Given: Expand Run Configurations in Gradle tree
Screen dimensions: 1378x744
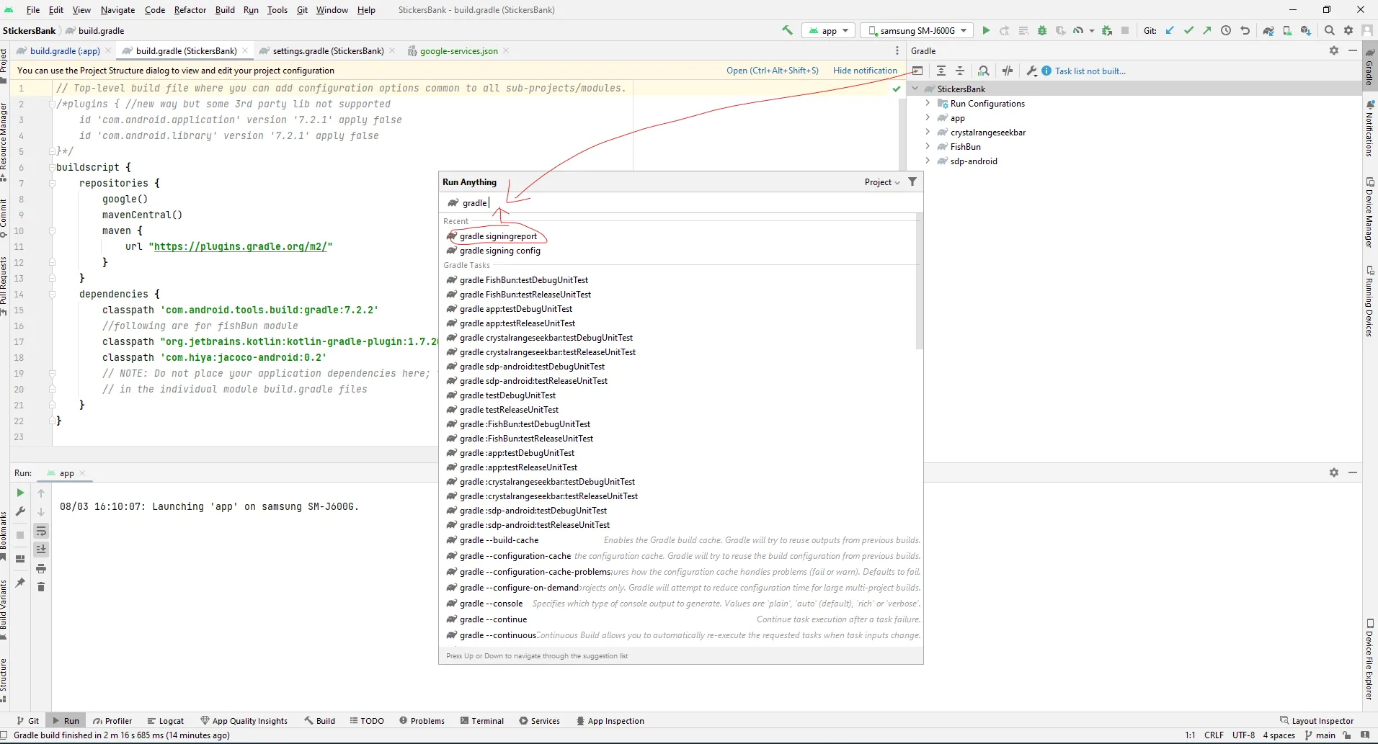Looking at the screenshot, I should [x=928, y=103].
